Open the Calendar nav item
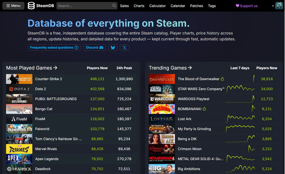Screen dimensions: 285x174 178,6
